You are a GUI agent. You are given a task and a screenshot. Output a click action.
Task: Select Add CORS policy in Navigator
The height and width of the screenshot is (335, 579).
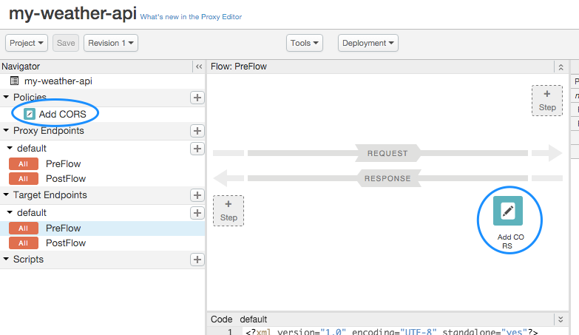pos(62,114)
